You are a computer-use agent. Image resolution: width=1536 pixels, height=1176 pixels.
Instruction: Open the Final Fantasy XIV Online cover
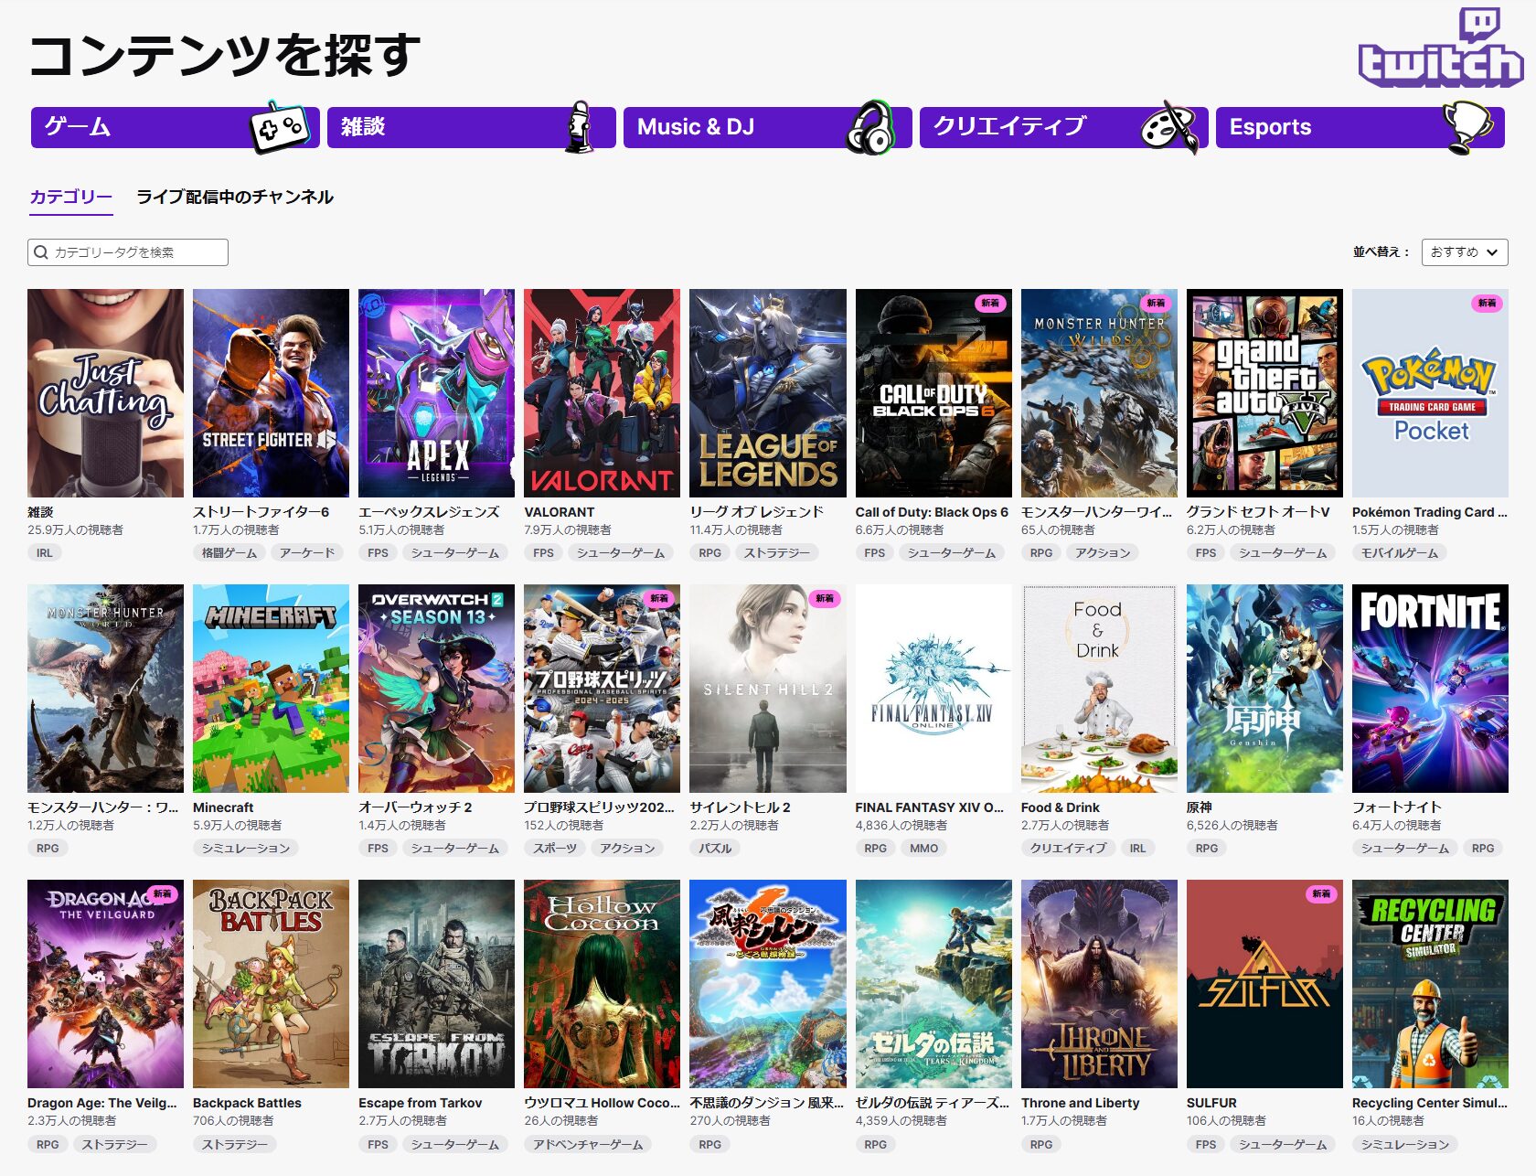[x=933, y=689]
